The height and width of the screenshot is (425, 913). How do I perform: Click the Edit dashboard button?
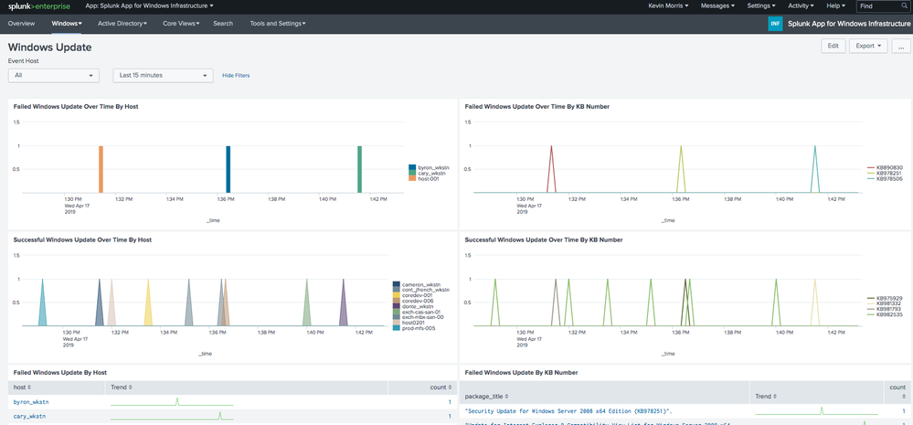pos(833,46)
